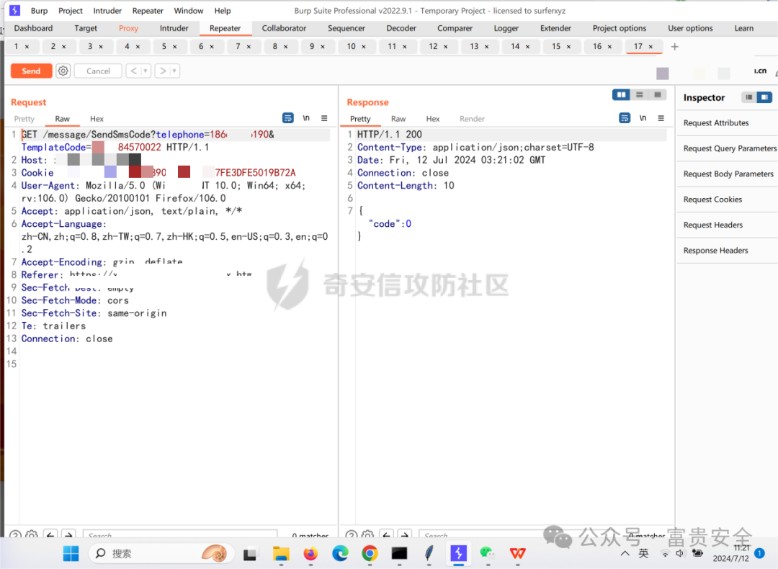The image size is (778, 569).
Task: Switch to the Decoder tab
Action: (401, 28)
